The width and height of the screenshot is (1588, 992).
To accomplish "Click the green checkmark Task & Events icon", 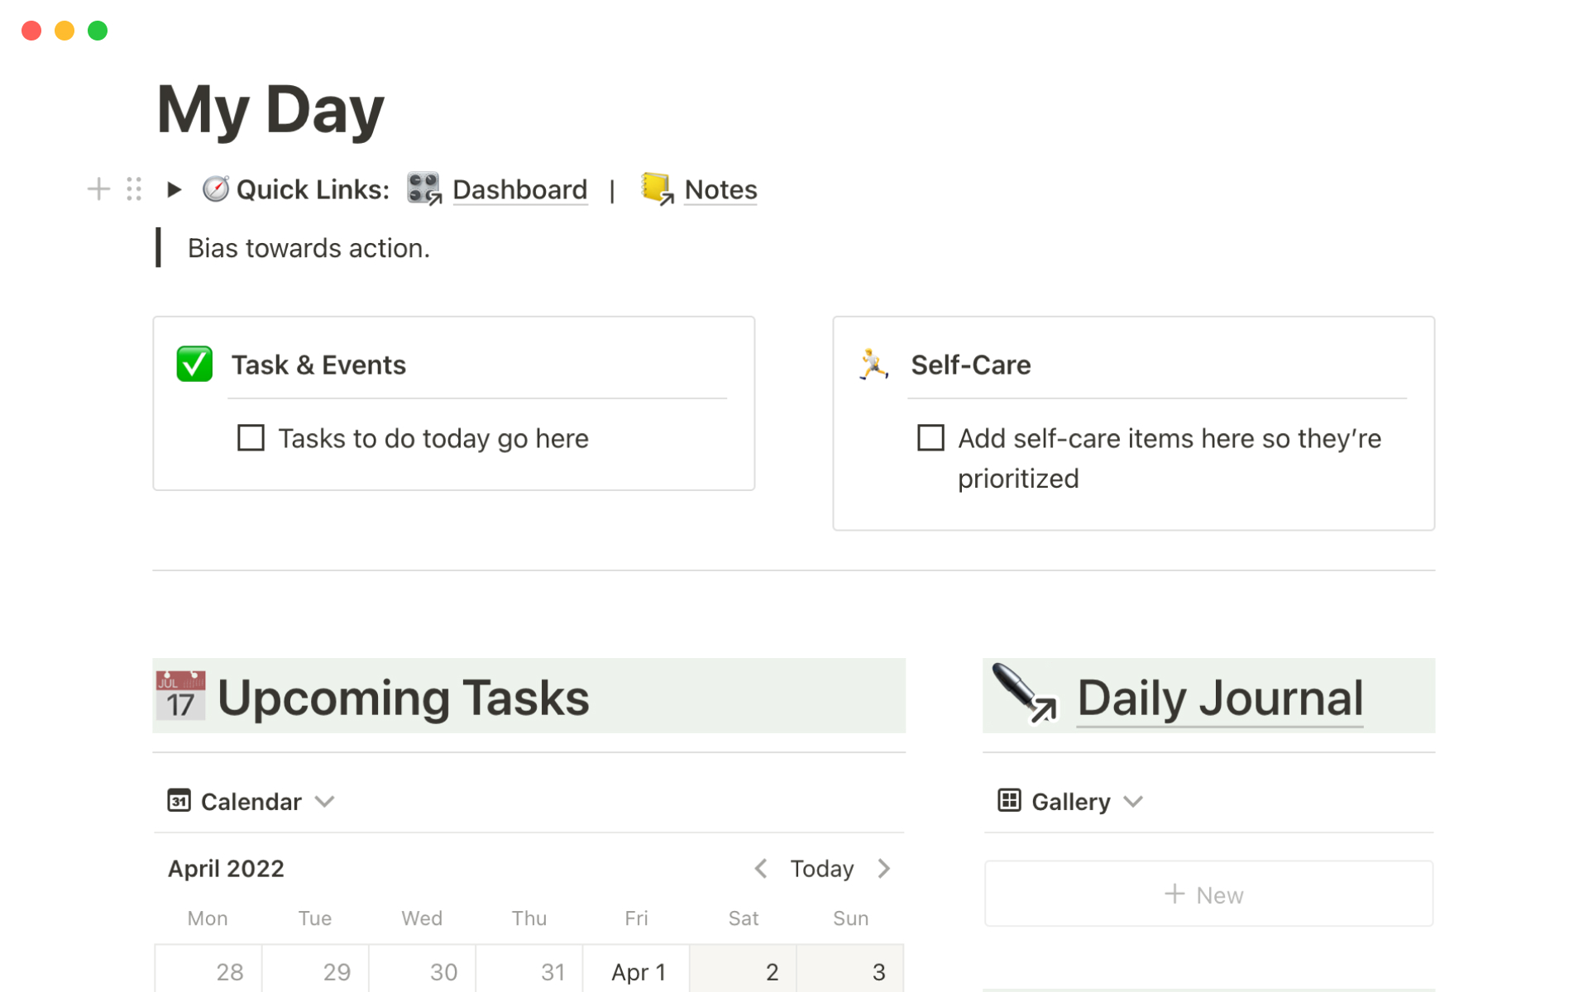I will (x=194, y=365).
